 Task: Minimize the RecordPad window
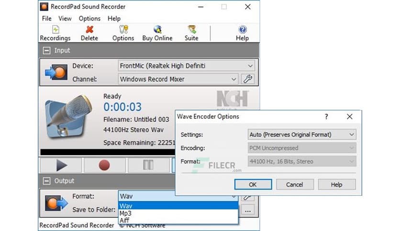click(201, 7)
